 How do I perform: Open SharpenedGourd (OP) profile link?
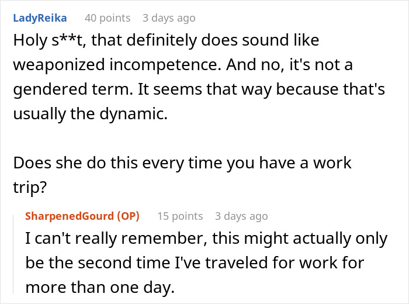[x=82, y=216]
